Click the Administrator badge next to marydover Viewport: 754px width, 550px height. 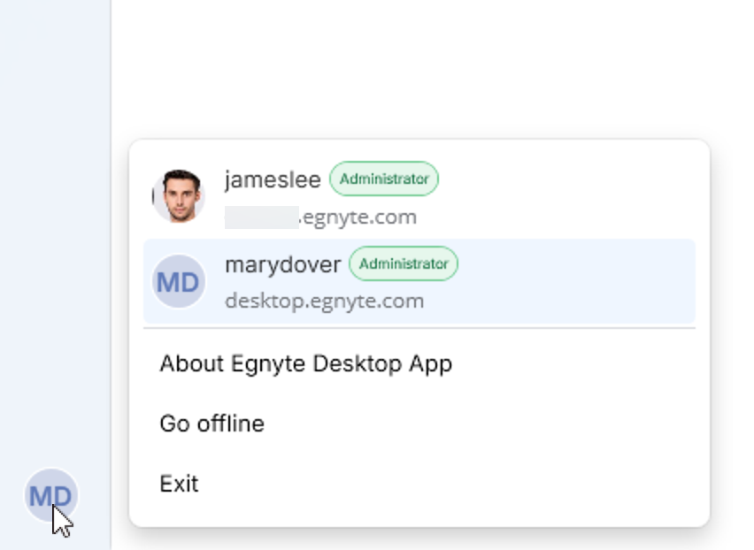[x=404, y=264]
